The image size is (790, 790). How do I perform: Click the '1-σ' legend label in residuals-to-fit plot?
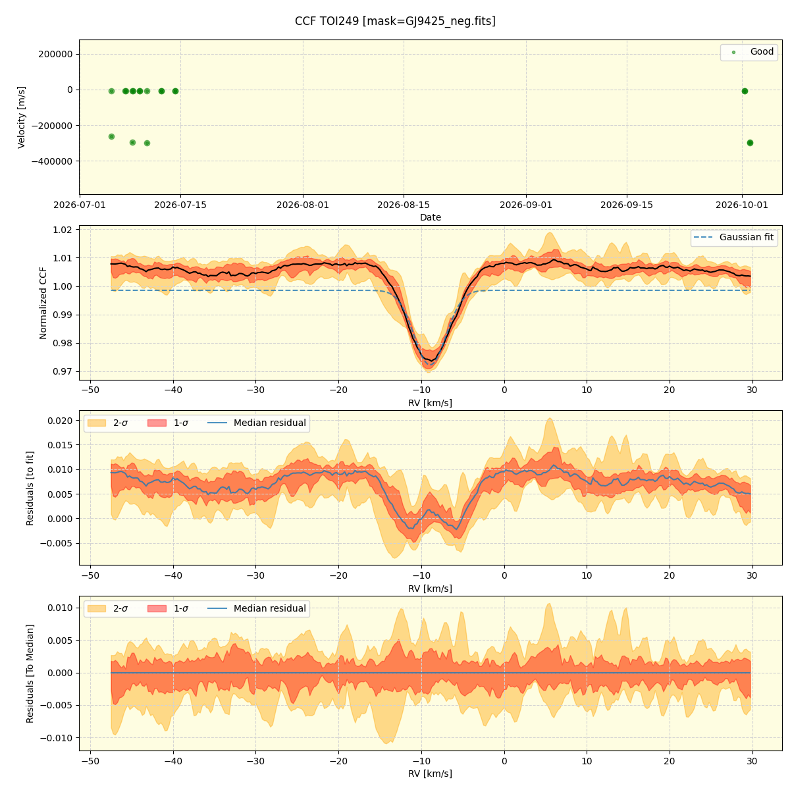point(181,423)
